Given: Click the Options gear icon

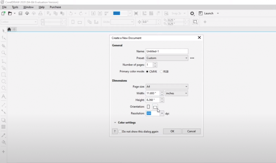Looking at the screenshot, I should (x=192, y=13).
